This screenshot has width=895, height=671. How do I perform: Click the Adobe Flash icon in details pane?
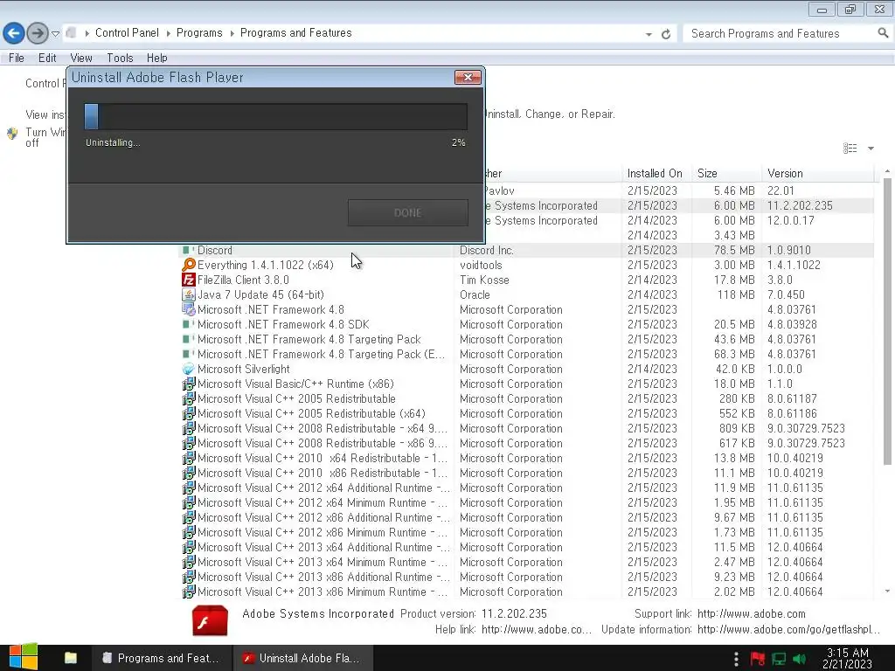tap(210, 621)
